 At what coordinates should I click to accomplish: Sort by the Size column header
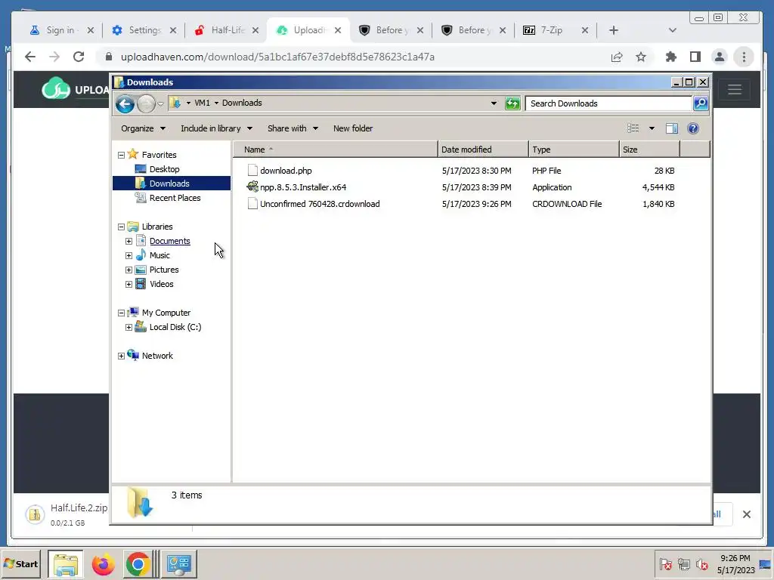coord(649,150)
